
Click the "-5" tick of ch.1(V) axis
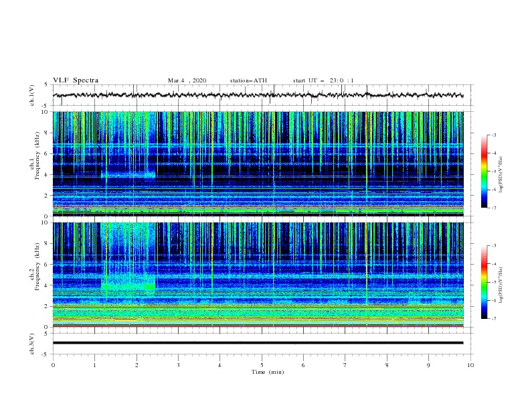(x=46, y=106)
